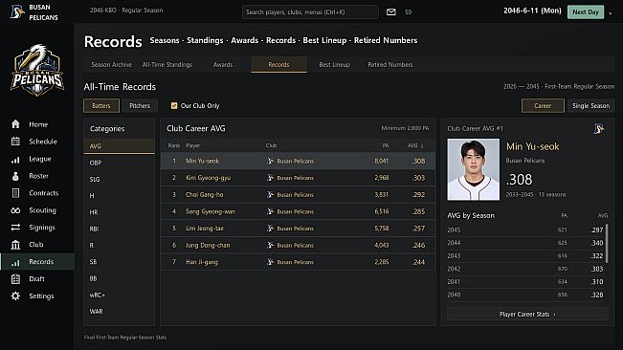Advance with the Next Day button

tap(586, 11)
